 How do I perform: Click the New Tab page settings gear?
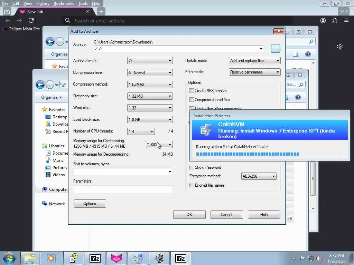[x=340, y=47]
